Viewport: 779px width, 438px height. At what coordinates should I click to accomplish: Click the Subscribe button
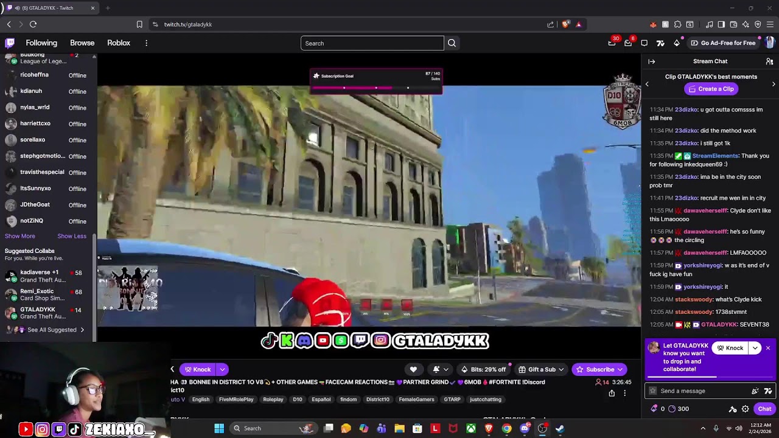599,369
